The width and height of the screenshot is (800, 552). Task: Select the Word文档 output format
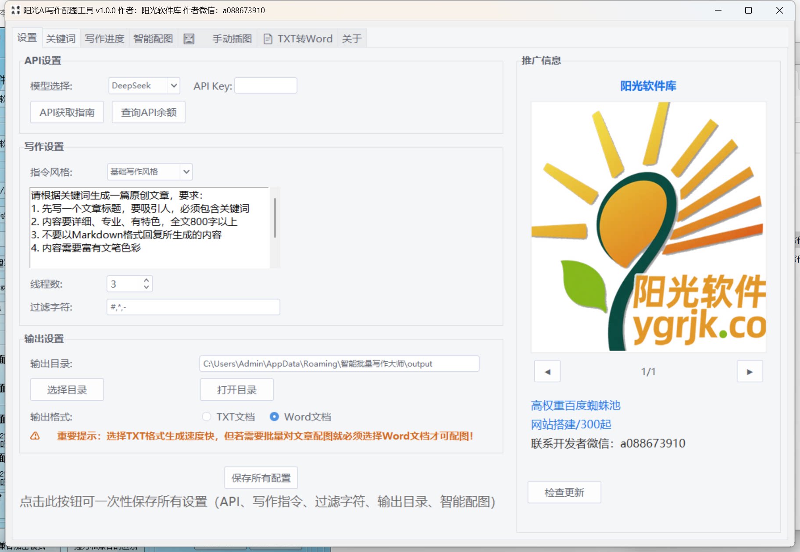pos(275,417)
